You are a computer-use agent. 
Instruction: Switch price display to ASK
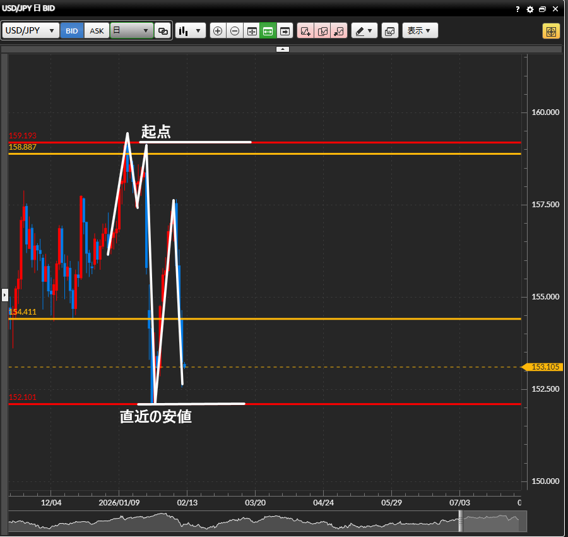(97, 31)
